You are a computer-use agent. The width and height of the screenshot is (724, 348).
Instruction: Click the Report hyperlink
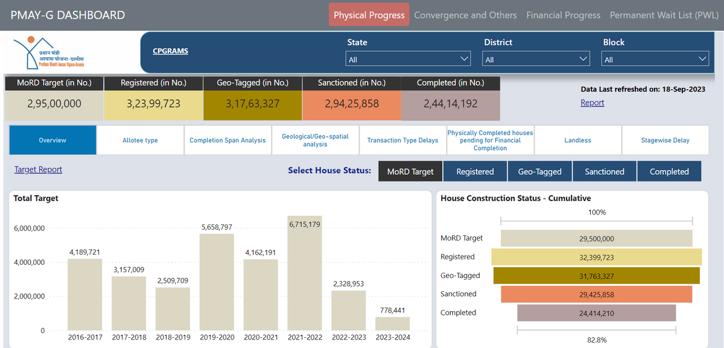[x=592, y=103]
